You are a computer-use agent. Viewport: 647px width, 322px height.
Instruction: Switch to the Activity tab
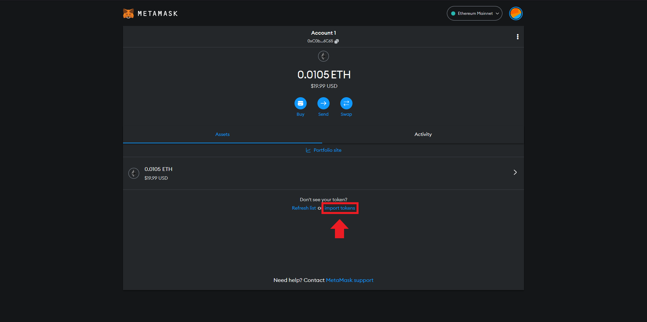(x=423, y=134)
